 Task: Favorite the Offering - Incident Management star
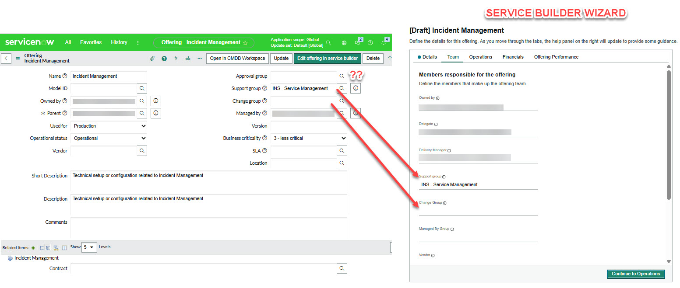[x=245, y=43]
